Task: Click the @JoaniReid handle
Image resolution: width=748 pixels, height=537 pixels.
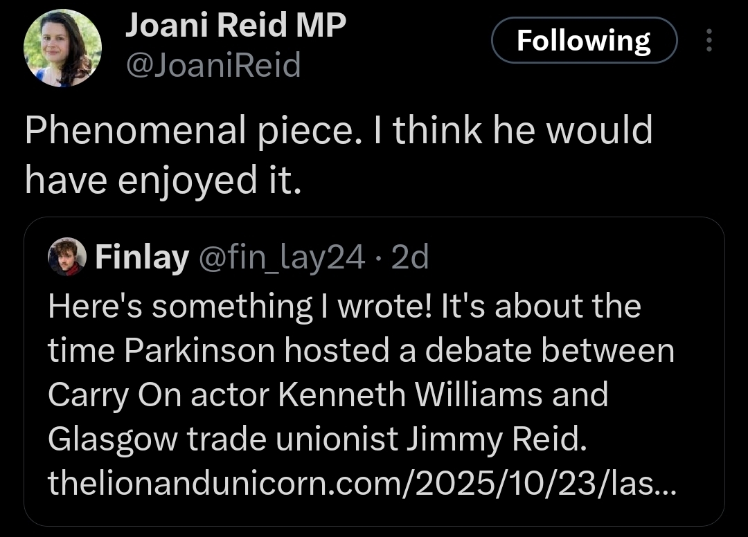Action: point(213,66)
